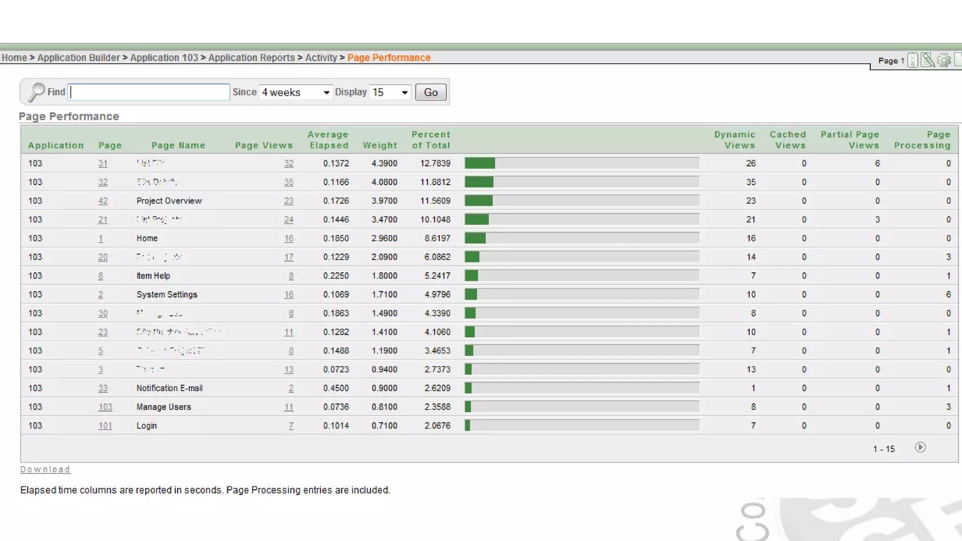Sort by Page Views column header
962x541 pixels.
tap(264, 146)
